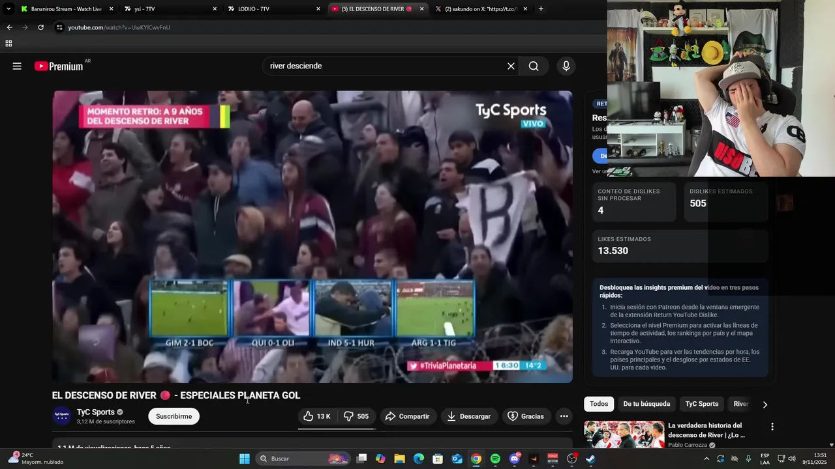Close the xakundo on X tab
835x469 pixels.
(x=525, y=9)
